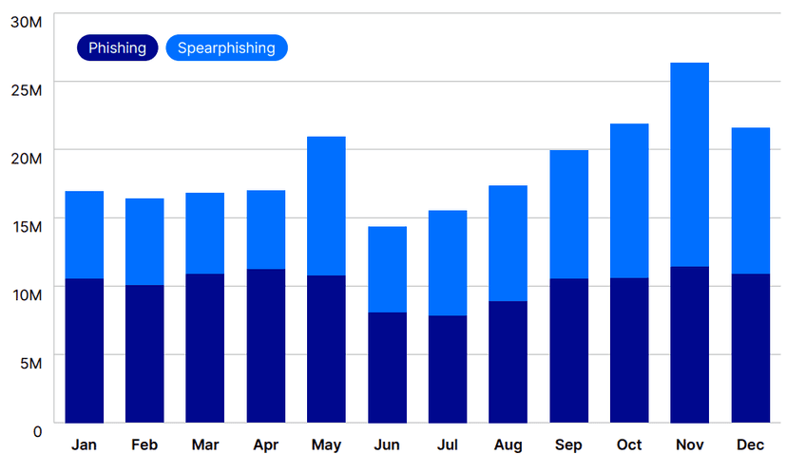The height and width of the screenshot is (473, 787).
Task: Select the September Phishing bar segment
Action: 568,350
